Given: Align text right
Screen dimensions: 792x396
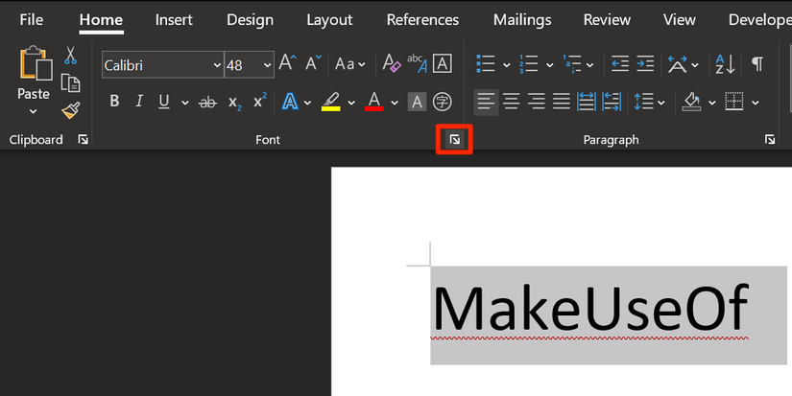Looking at the screenshot, I should (x=536, y=103).
